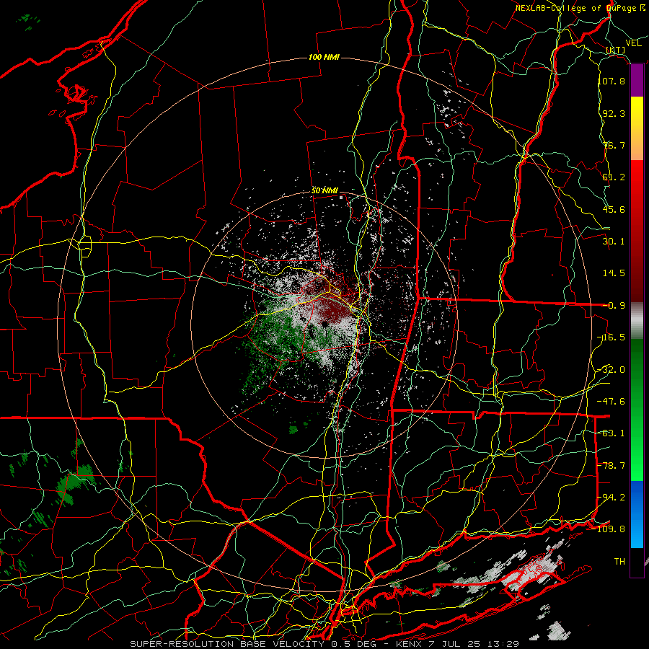
Task: Select the -94.2 legend value
Action: [x=612, y=497]
